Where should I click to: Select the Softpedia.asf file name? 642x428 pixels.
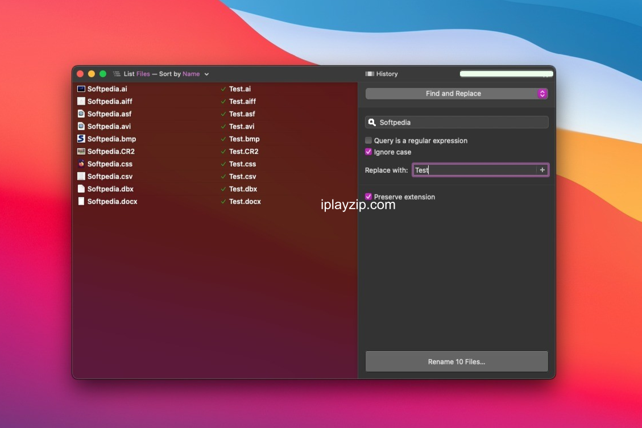click(x=109, y=114)
